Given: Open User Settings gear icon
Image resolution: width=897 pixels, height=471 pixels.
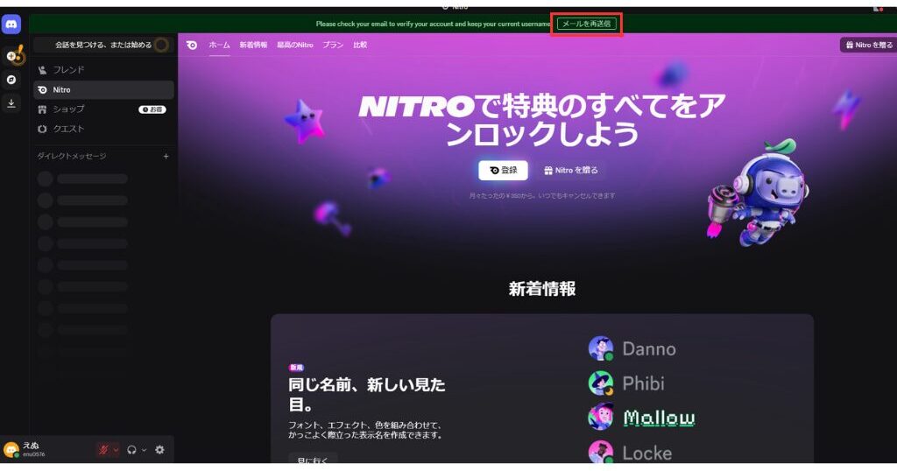Looking at the screenshot, I should click(159, 450).
